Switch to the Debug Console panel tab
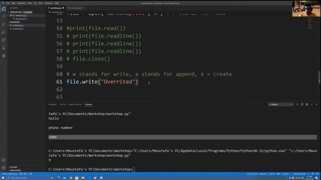Image resolution: width=321 pixels, height=180 pixels. [75, 104]
